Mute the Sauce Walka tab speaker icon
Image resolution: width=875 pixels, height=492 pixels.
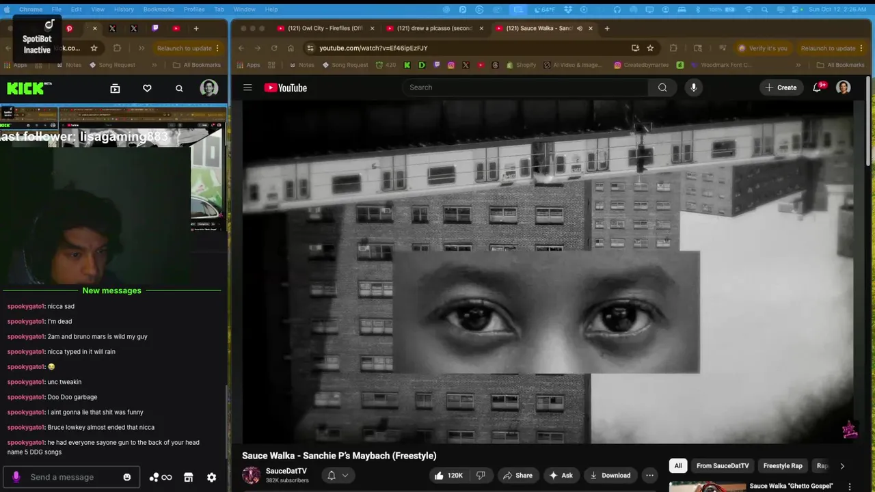(580, 28)
